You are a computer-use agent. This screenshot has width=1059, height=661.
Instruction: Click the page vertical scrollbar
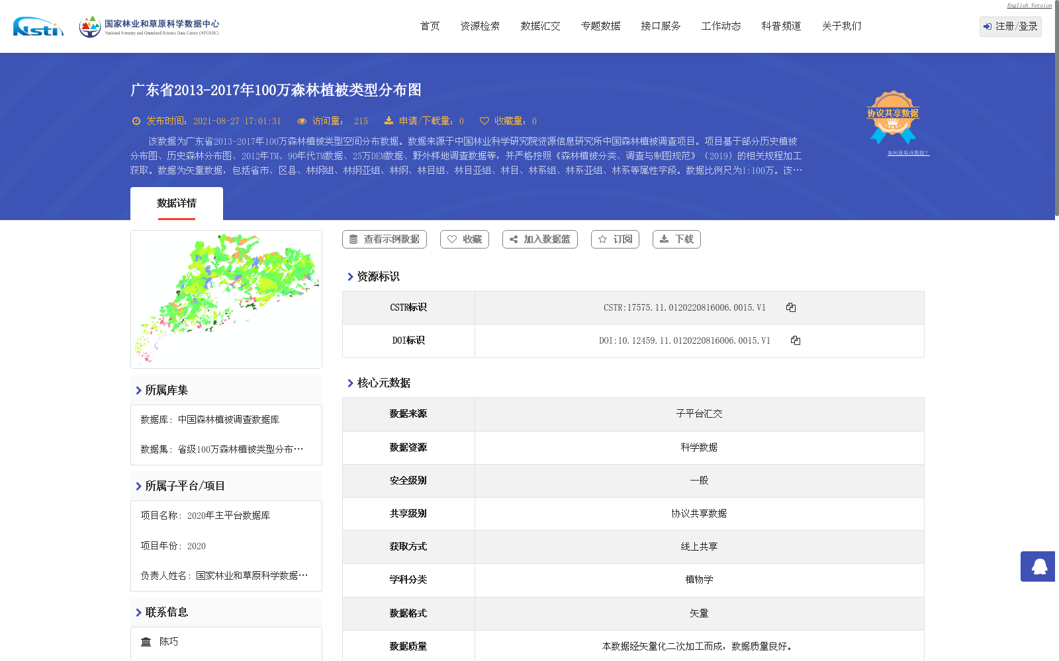[1057, 109]
